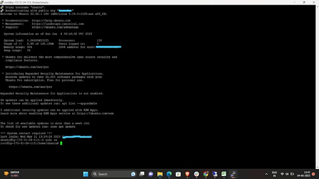The image size is (319, 179).
Task: Open the blue monitors app icon right of Chrome
Action: tap(215, 174)
